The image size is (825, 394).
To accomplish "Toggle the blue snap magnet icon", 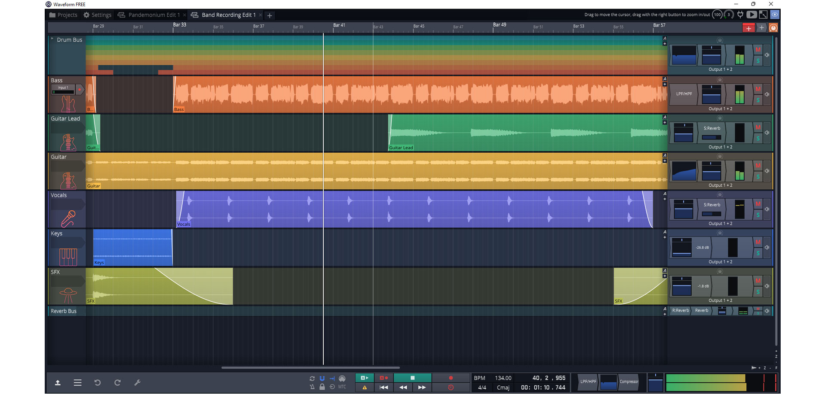I will (x=322, y=379).
